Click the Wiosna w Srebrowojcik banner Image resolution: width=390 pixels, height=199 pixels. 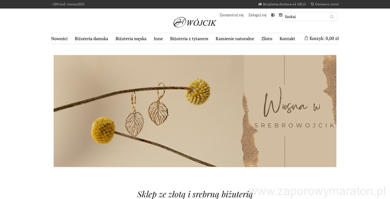click(x=195, y=111)
